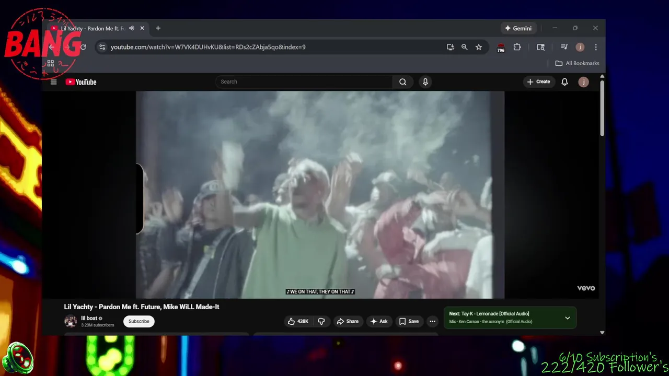
Task: Click the install app icon in address bar
Action: coord(451,47)
